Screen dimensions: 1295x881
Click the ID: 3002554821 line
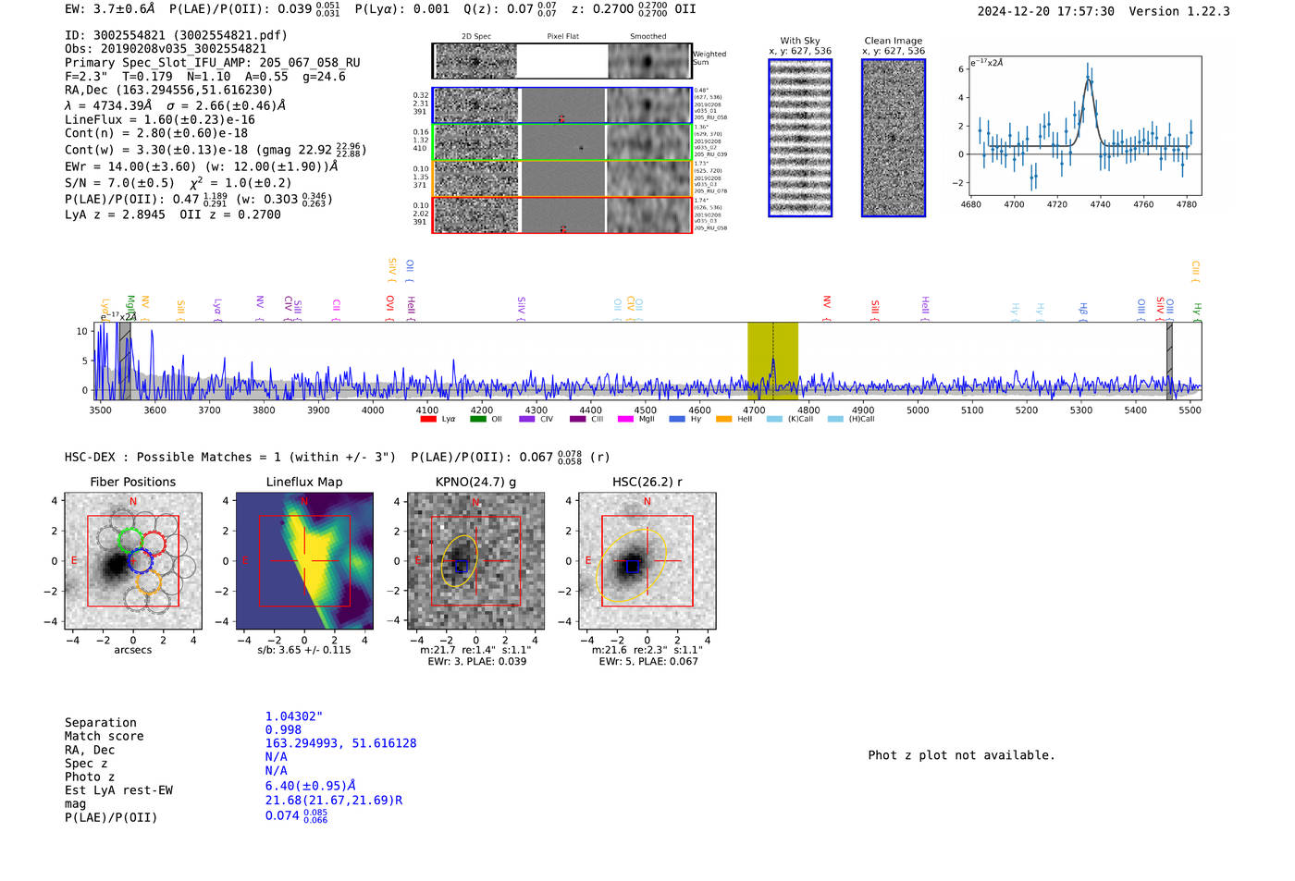tap(176, 35)
